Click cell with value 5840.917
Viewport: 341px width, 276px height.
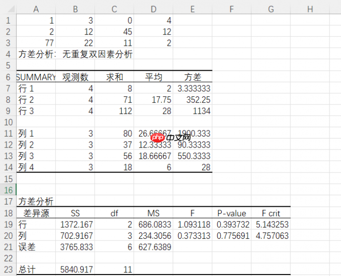(75, 269)
